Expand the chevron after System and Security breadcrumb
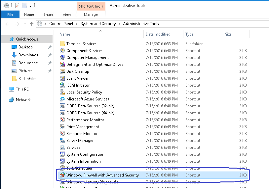This screenshot has width=269, height=189. point(119,24)
